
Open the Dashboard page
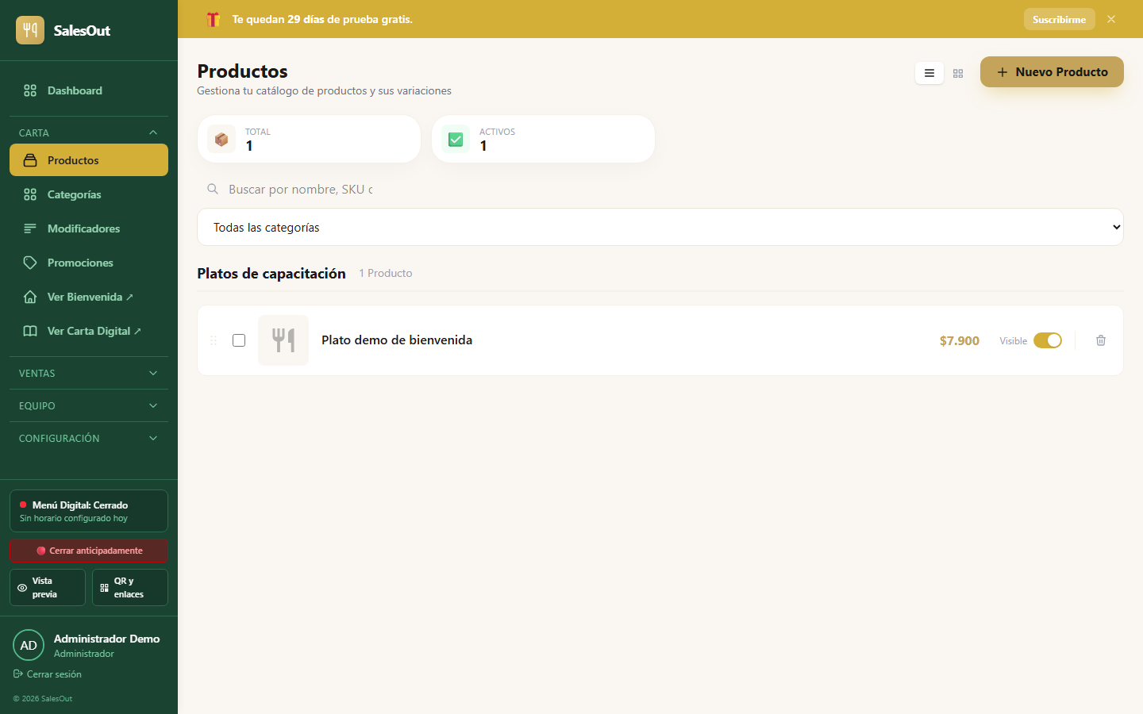click(x=89, y=90)
